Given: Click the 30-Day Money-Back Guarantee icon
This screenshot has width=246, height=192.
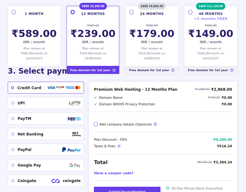Looking at the screenshot, I should (168, 188).
